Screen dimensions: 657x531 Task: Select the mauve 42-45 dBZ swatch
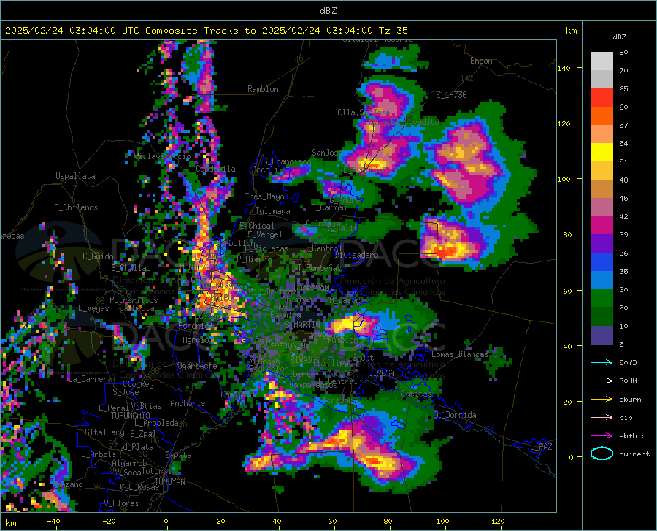pos(602,207)
